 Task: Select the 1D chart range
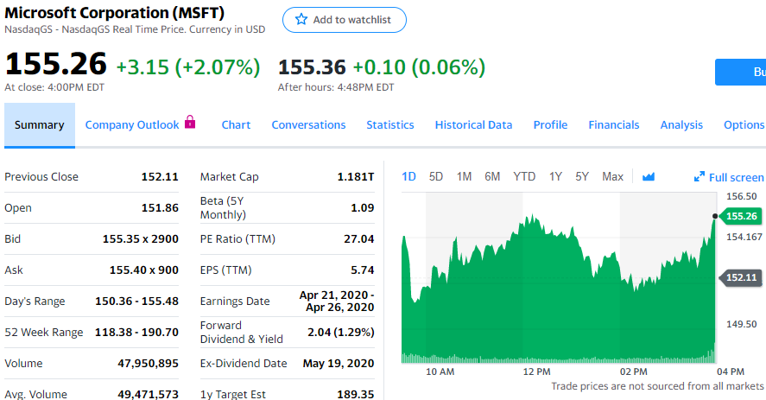[409, 177]
